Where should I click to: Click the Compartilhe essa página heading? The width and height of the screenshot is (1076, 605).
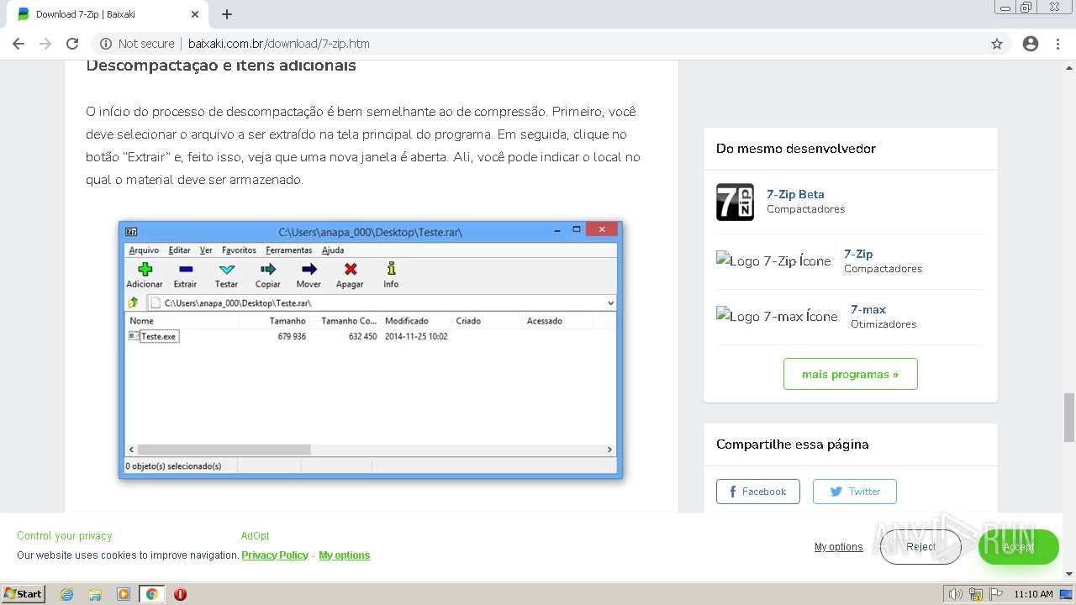pos(793,445)
